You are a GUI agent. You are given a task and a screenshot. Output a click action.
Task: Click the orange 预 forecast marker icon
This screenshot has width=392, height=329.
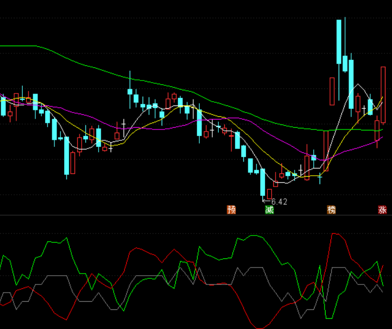coord(231,210)
